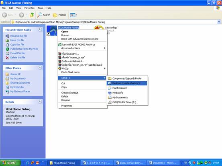Click the Forward navigation arrow
Image resolution: width=222 pixels, height=166 pixels.
coord(22,15)
